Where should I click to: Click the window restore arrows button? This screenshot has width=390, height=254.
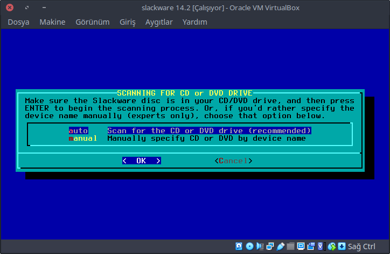(x=27, y=8)
